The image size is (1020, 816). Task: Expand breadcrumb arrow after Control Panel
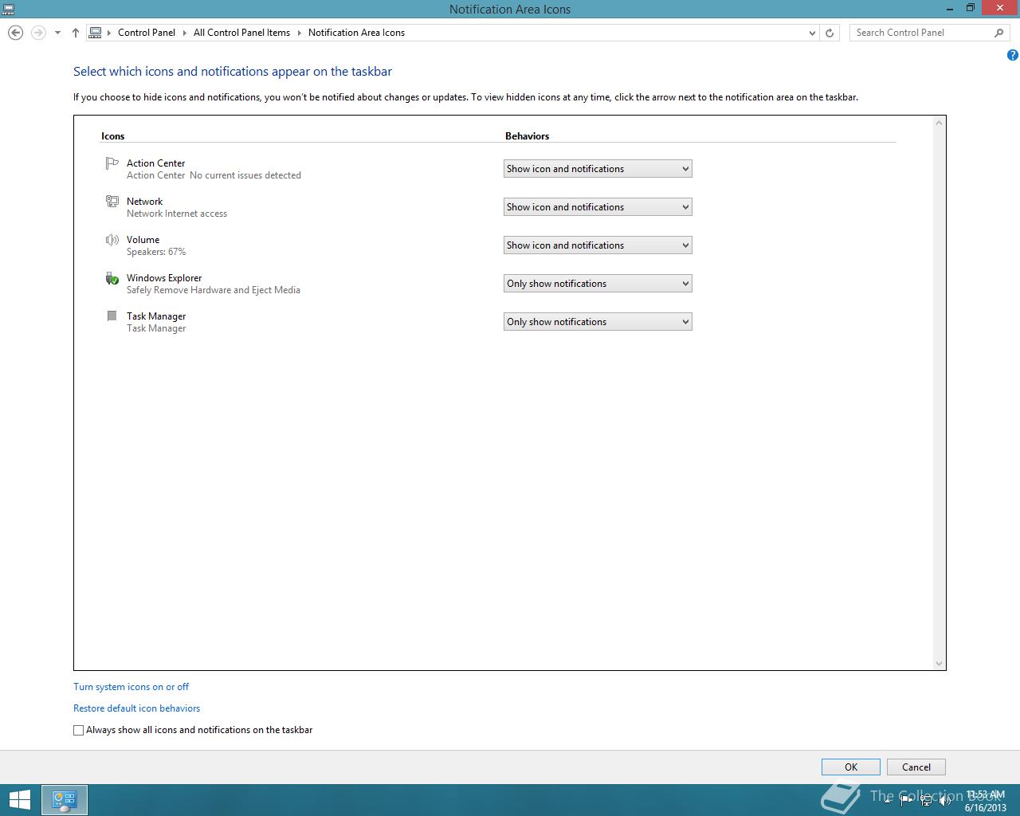coord(184,33)
